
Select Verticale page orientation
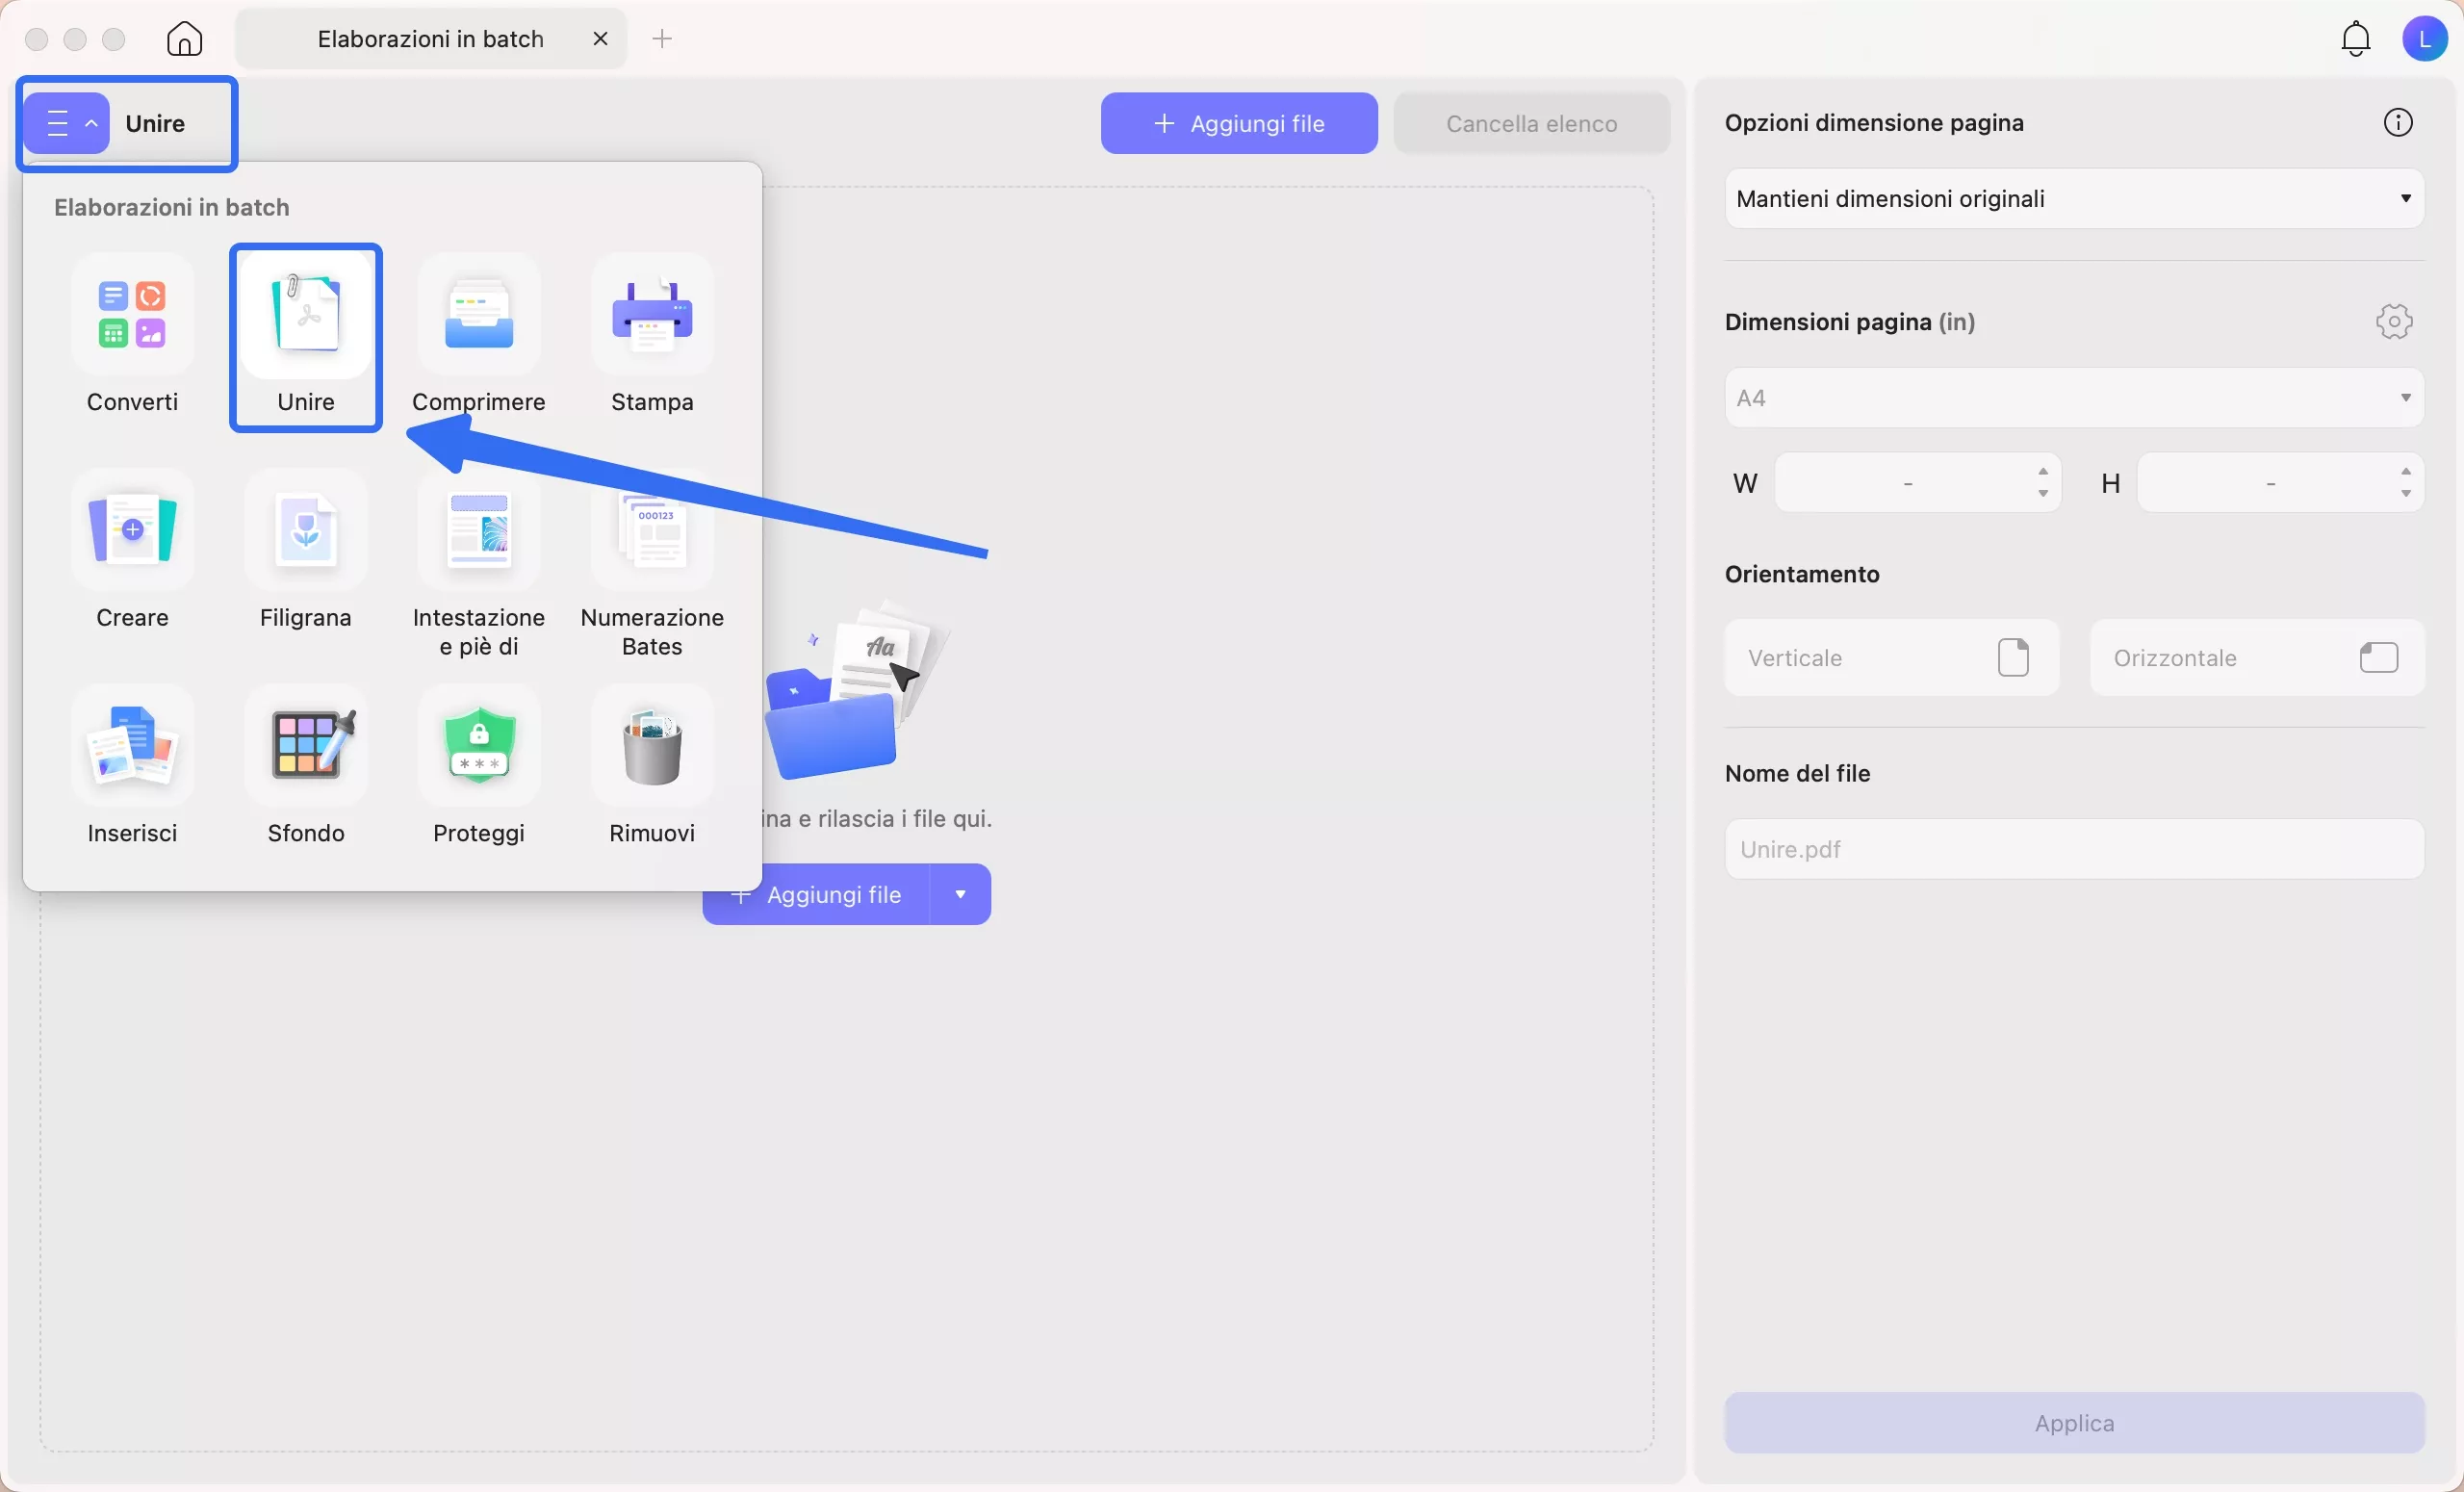tap(1891, 658)
